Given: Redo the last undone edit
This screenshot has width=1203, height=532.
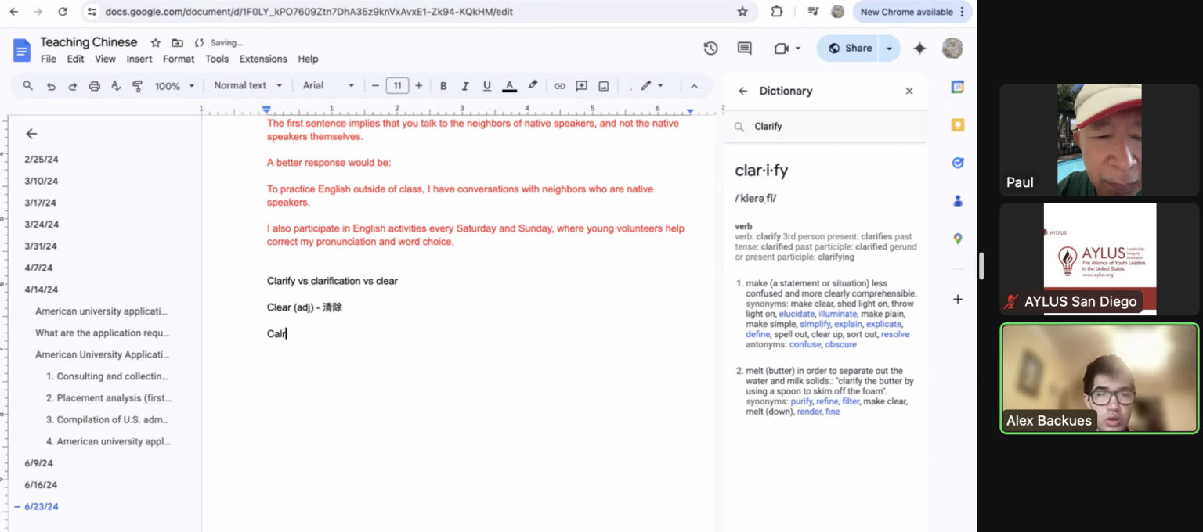Looking at the screenshot, I should [73, 86].
